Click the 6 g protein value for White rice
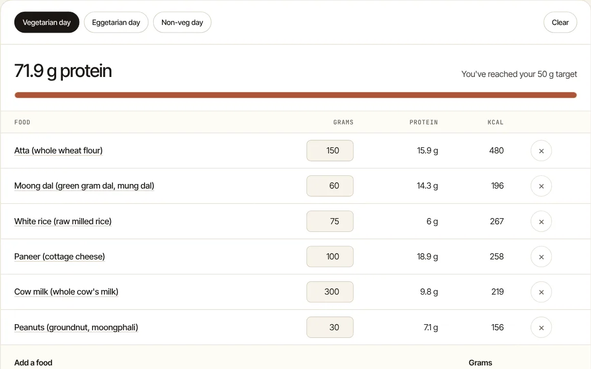This screenshot has width=591, height=369. click(432, 221)
